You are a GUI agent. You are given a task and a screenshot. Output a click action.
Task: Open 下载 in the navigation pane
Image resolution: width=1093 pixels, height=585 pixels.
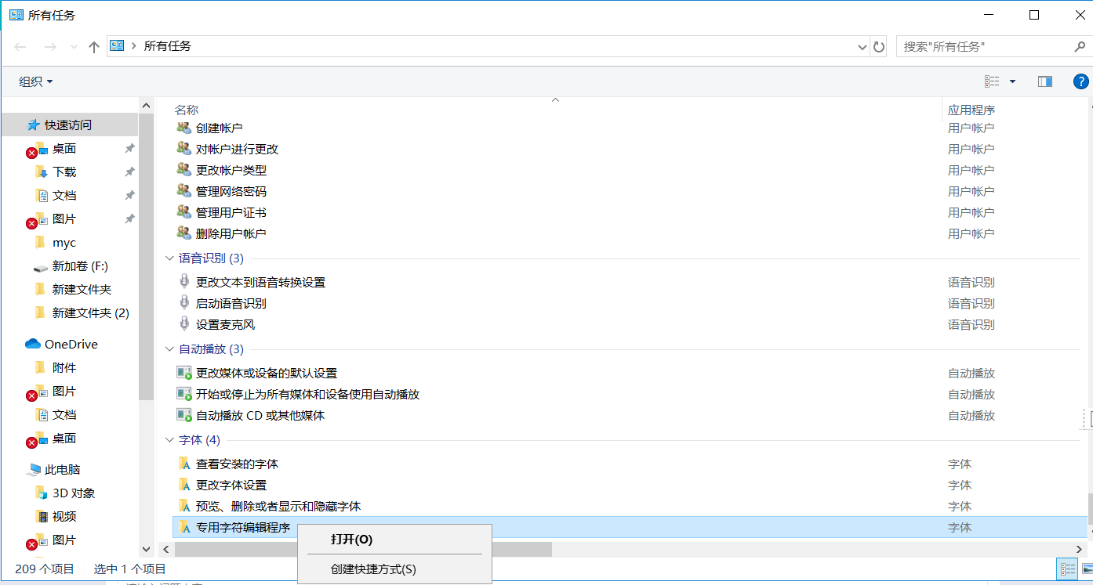(x=64, y=172)
